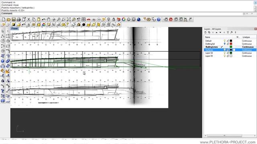Click the New Layer icon in Layers panel
This screenshot has width=257, height=144.
205,32
